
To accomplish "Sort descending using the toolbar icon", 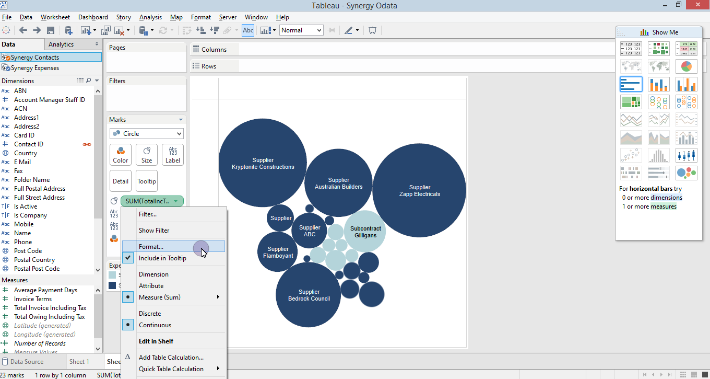I will (x=214, y=30).
